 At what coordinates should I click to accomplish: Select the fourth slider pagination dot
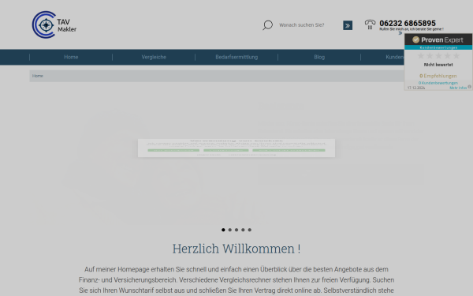pos(243,230)
